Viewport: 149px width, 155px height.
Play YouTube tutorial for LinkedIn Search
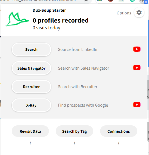pos(137,49)
